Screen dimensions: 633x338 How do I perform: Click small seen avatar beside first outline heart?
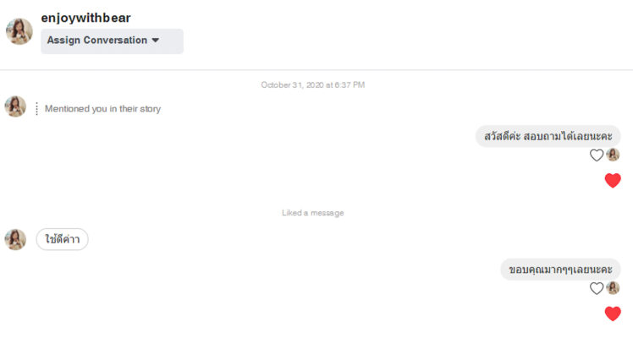[x=613, y=155]
